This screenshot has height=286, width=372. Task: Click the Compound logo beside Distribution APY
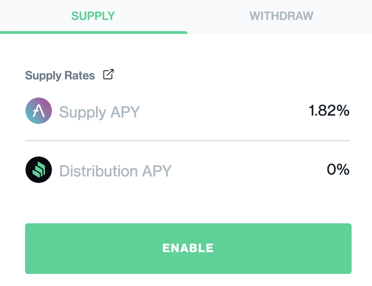(x=38, y=169)
